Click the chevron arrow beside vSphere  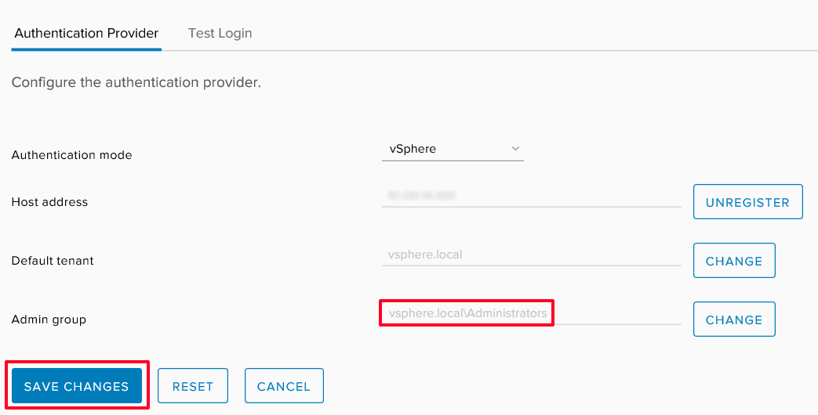pos(515,149)
